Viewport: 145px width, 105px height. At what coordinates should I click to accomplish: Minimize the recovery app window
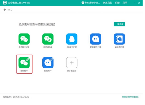point(135,3)
